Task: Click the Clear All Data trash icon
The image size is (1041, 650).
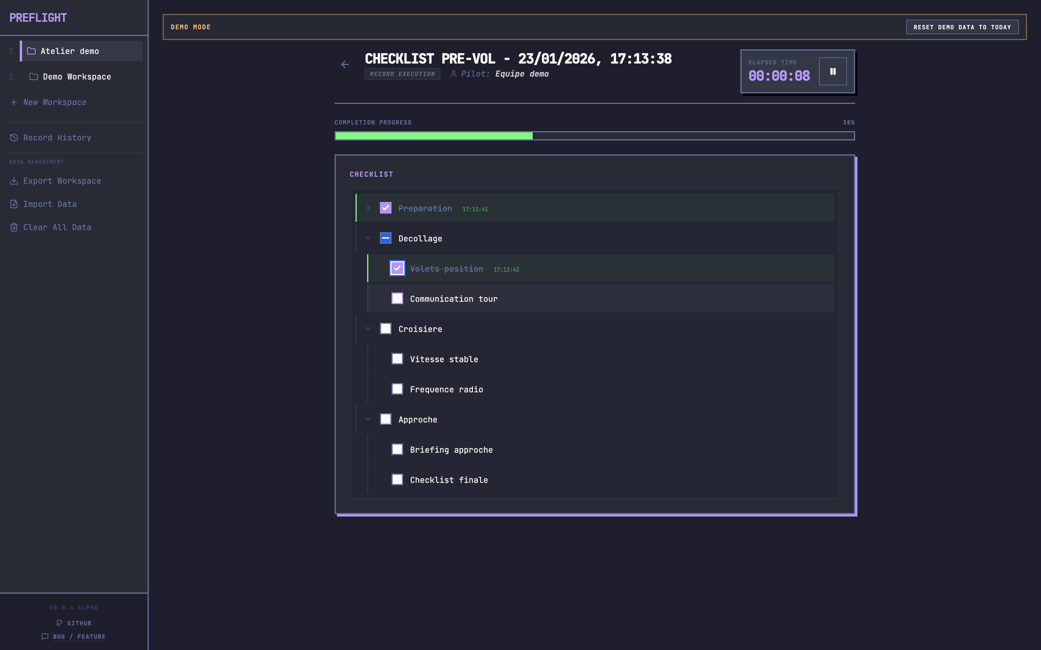Action: (14, 228)
